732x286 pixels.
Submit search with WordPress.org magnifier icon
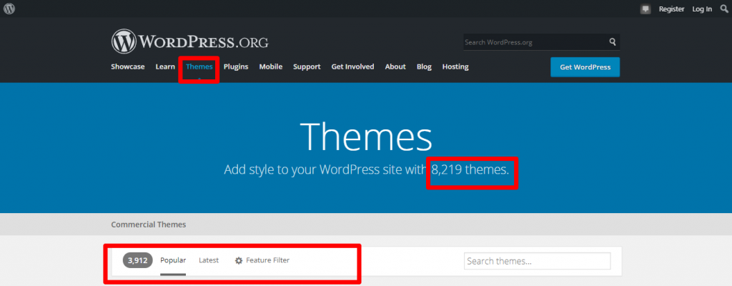click(x=613, y=42)
